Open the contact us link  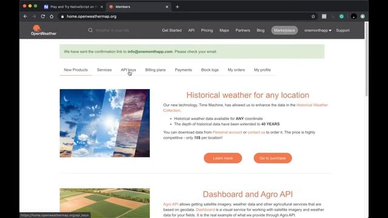click(x=256, y=133)
